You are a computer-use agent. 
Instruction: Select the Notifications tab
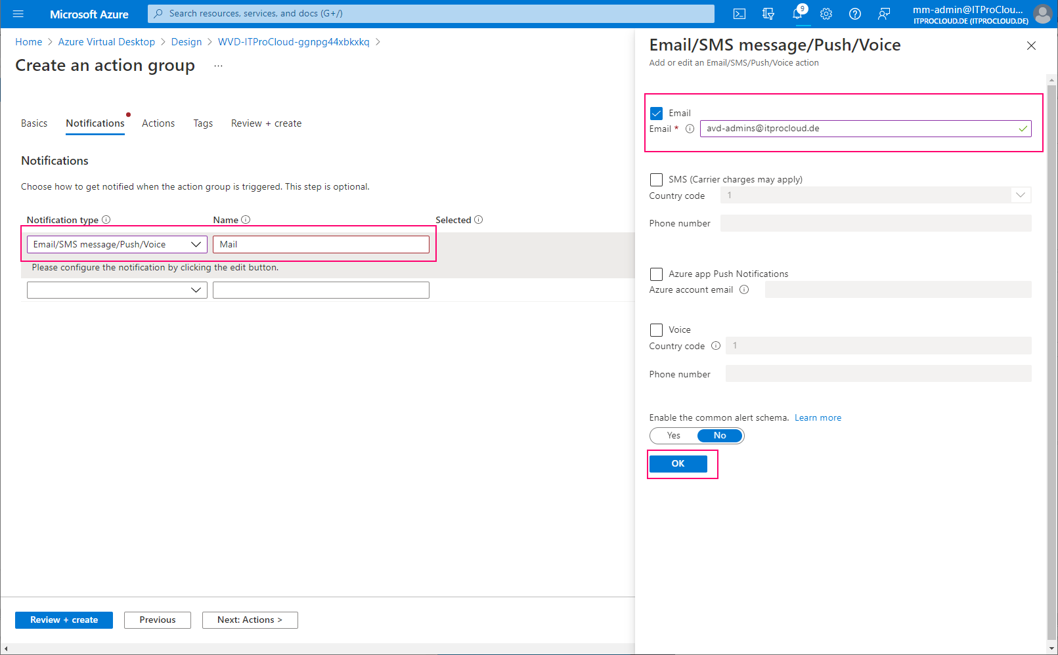pyautogui.click(x=95, y=123)
